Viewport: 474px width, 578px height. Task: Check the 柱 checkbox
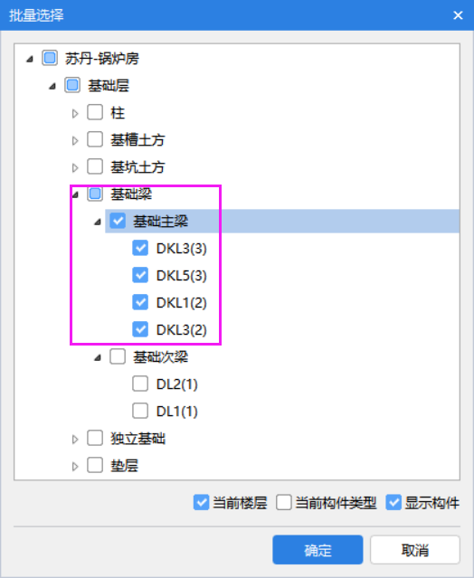point(95,112)
